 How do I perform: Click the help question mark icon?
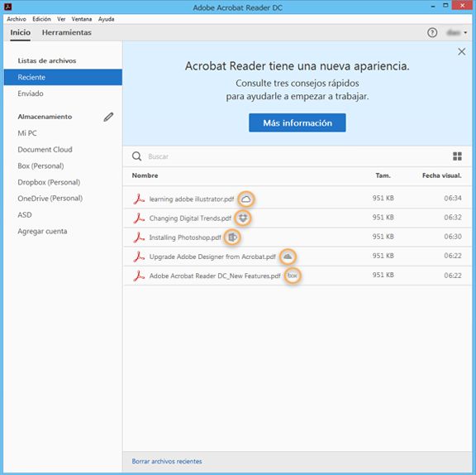[432, 32]
